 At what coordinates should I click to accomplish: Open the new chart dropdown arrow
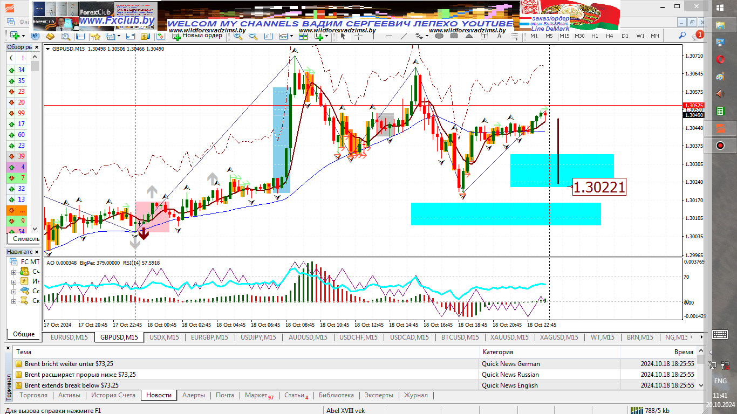24,36
